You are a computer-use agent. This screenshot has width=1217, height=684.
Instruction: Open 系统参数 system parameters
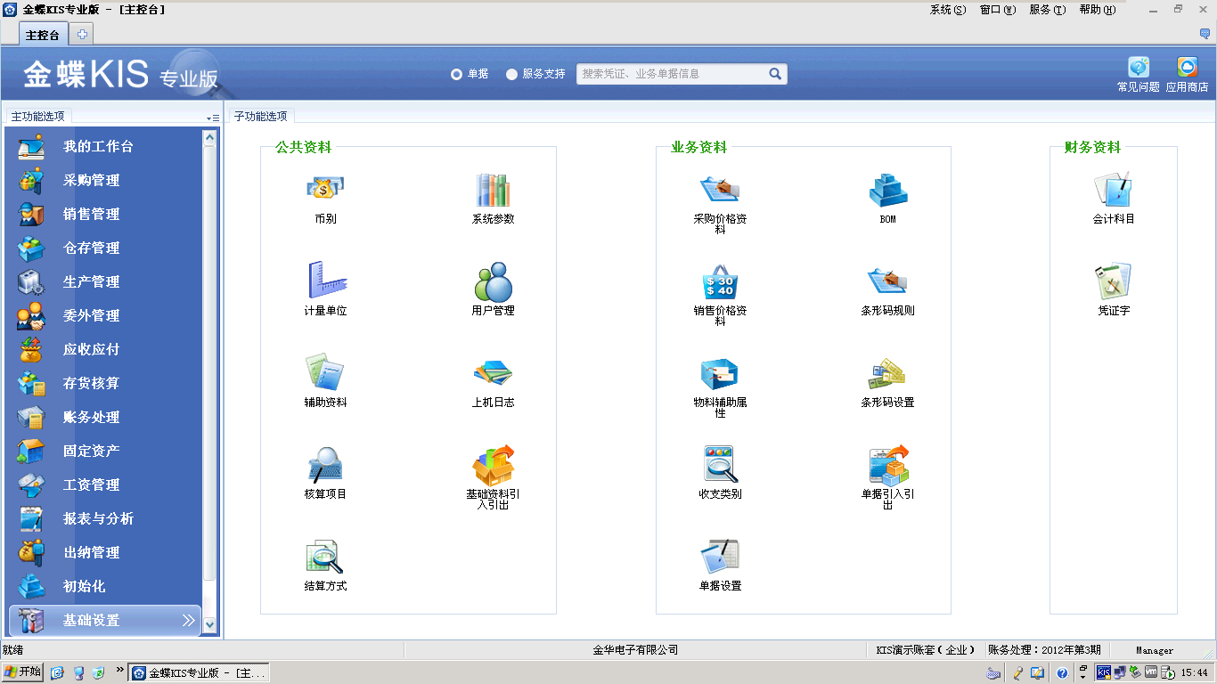[x=493, y=190]
